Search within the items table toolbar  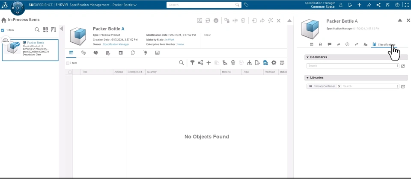pos(181,62)
